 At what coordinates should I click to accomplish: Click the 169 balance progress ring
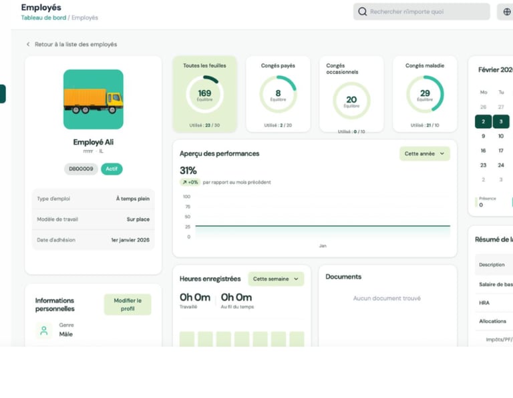pyautogui.click(x=204, y=95)
